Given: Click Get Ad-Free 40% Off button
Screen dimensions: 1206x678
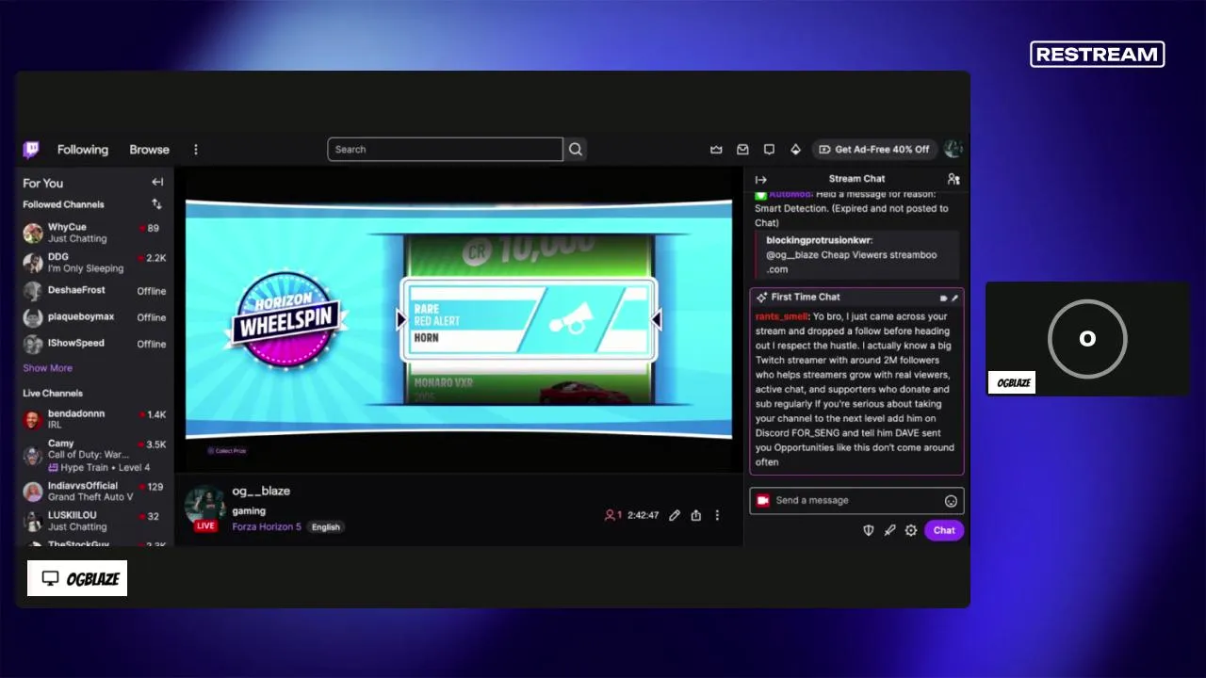Looking at the screenshot, I should coord(873,149).
